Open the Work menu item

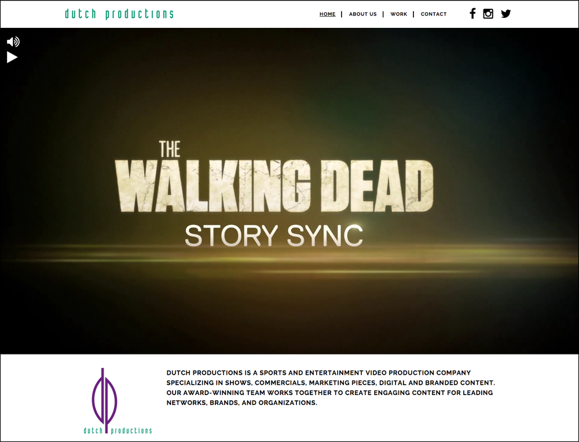pyautogui.click(x=399, y=14)
